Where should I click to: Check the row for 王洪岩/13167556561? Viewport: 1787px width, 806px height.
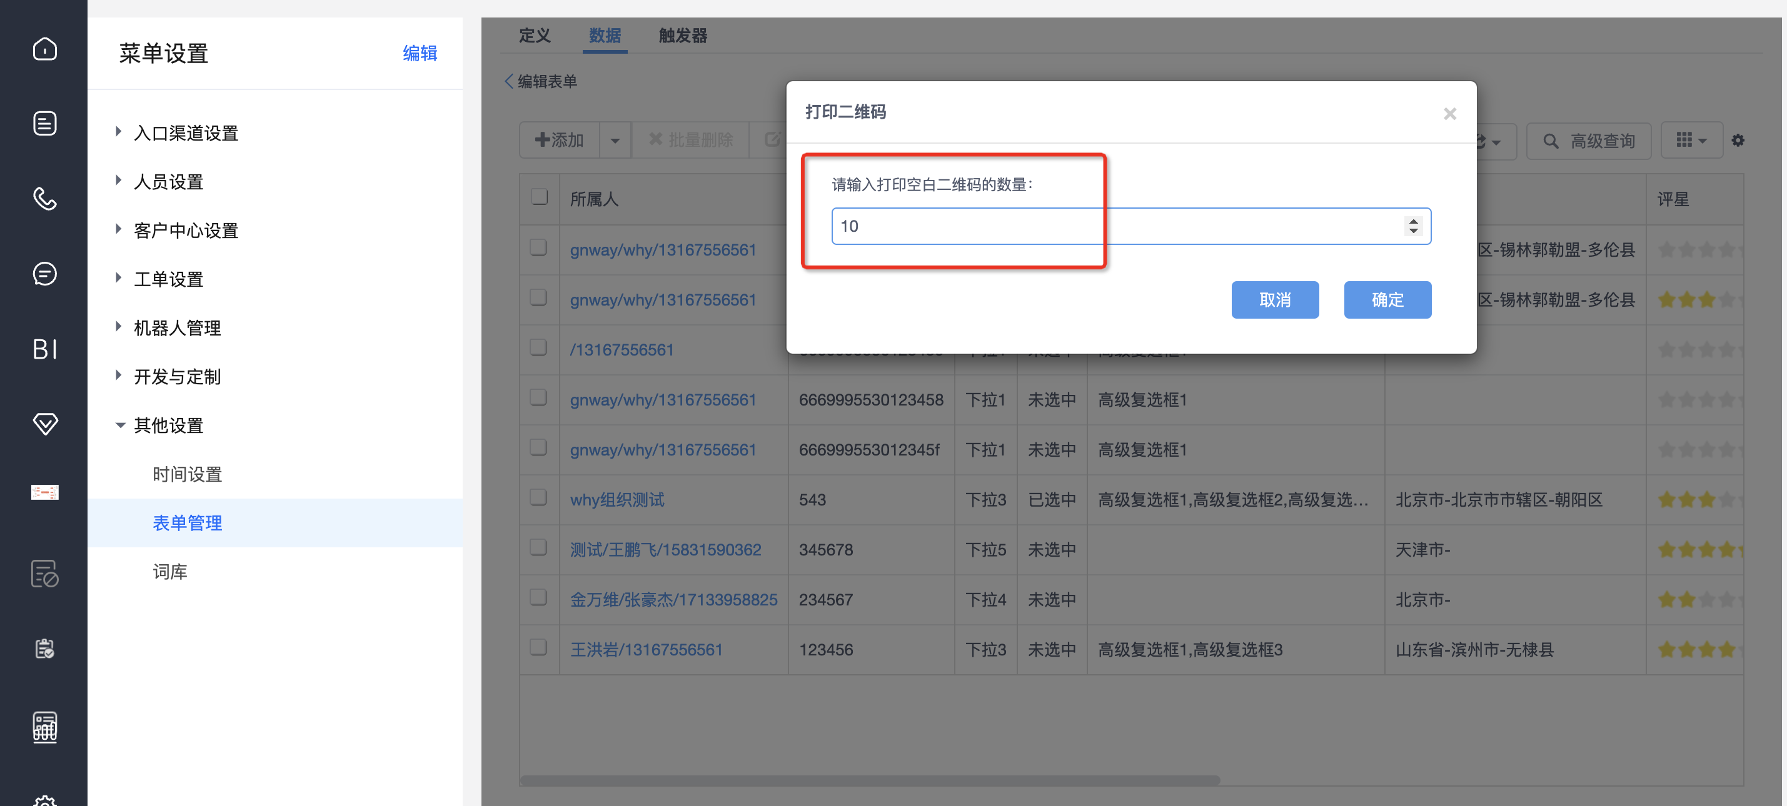point(538,647)
